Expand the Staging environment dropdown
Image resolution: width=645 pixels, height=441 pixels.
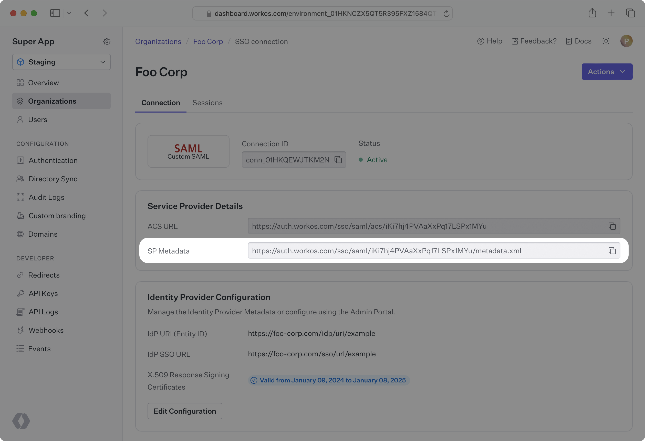(61, 62)
